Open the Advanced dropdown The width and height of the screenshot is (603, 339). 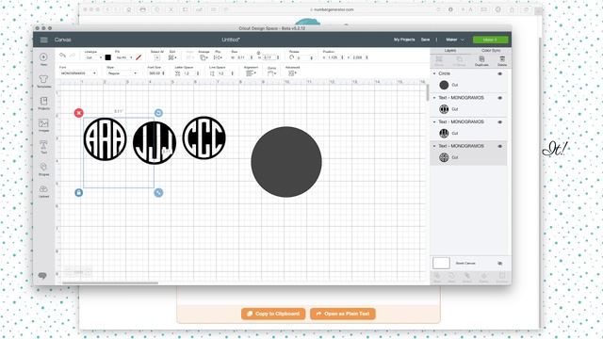(x=292, y=73)
